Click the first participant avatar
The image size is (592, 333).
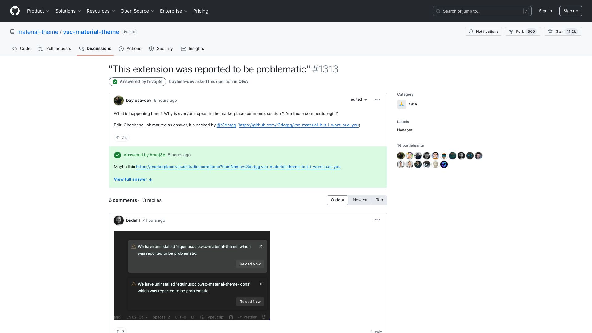pyautogui.click(x=401, y=156)
